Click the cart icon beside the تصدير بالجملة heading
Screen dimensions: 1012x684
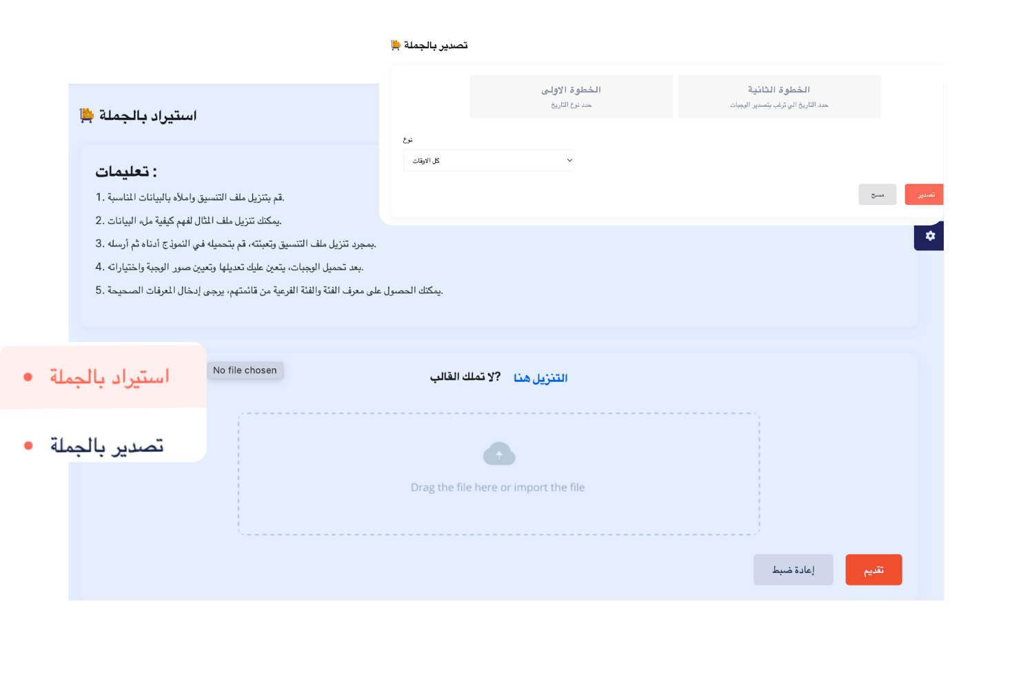(396, 46)
